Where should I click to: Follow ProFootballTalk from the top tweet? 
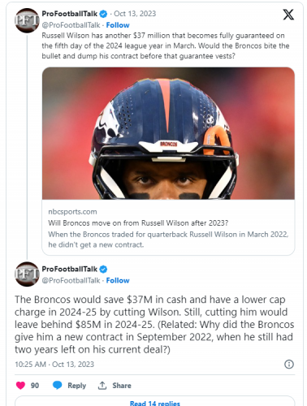(118, 25)
